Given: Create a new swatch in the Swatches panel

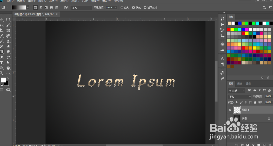Looking at the screenshot, I should point(262,78).
